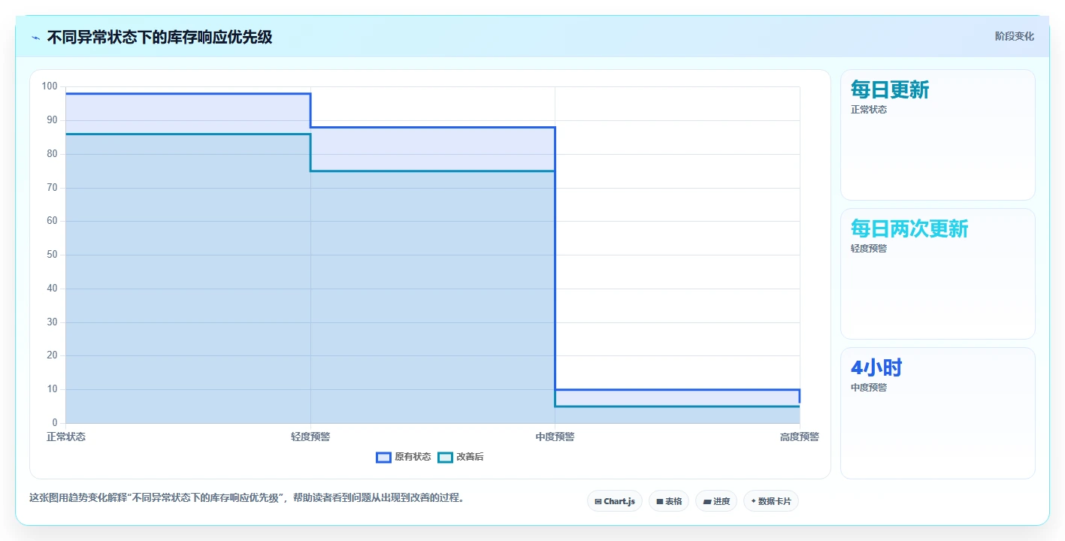
Task: Click the 阶段变化 label in the header
Action: click(1015, 36)
